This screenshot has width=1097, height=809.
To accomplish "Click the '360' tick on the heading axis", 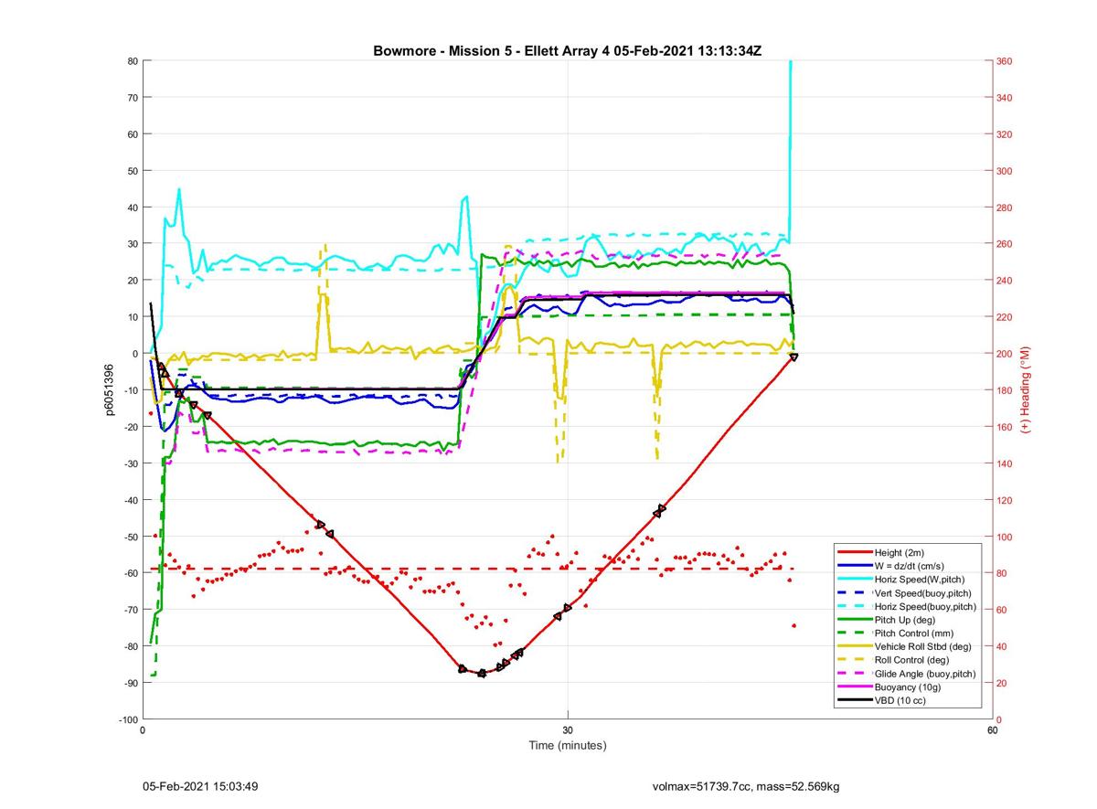I will tap(1005, 61).
